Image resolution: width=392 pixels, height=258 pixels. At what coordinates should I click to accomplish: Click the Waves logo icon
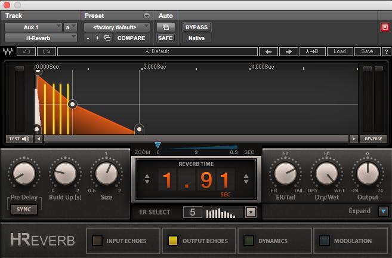[8, 51]
